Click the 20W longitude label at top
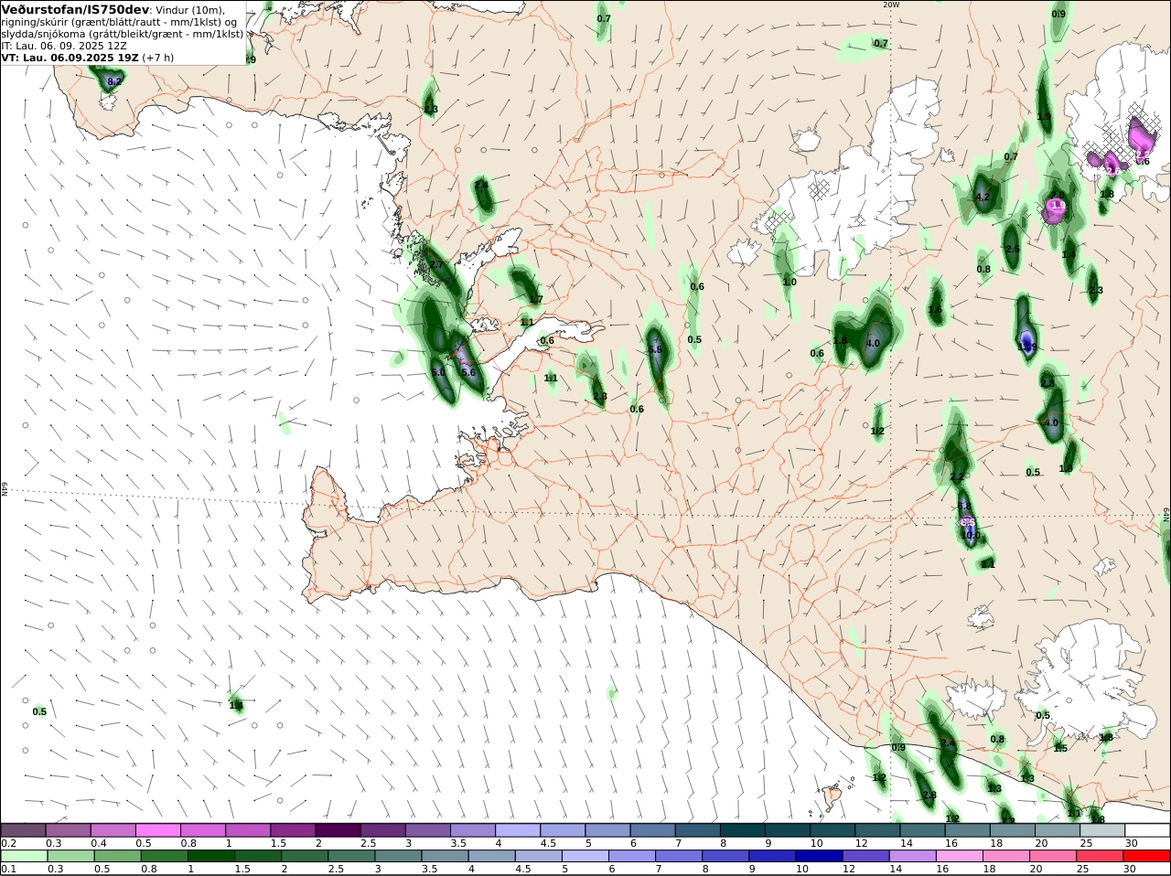Viewport: 1171px width, 876px height. tap(891, 5)
